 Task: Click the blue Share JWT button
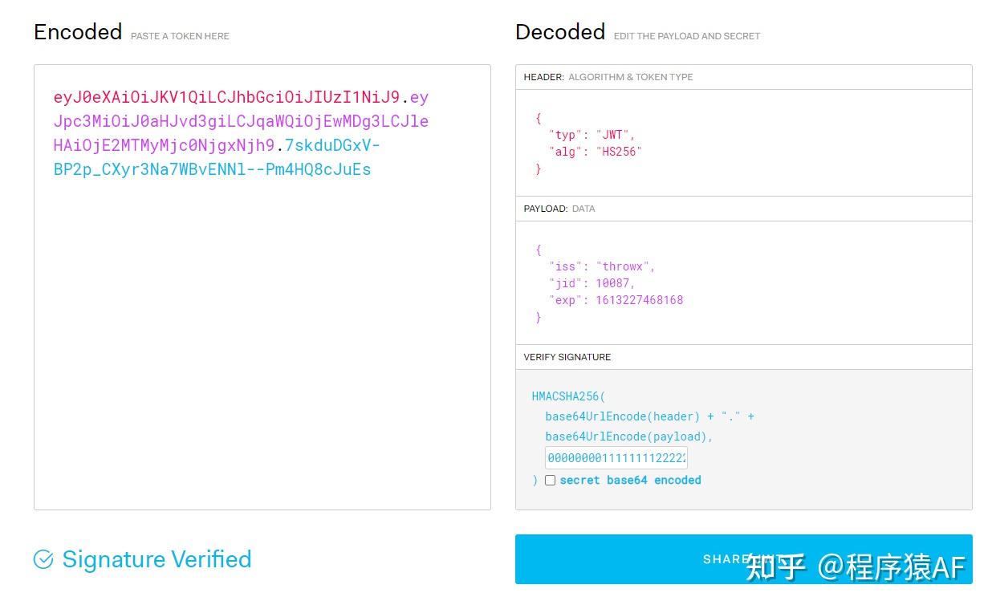click(x=743, y=558)
